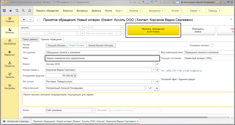The width and height of the screenshot is (235, 125).
Task: Expand the Тип услуги dropdown arrow
Action: click(x=154, y=82)
